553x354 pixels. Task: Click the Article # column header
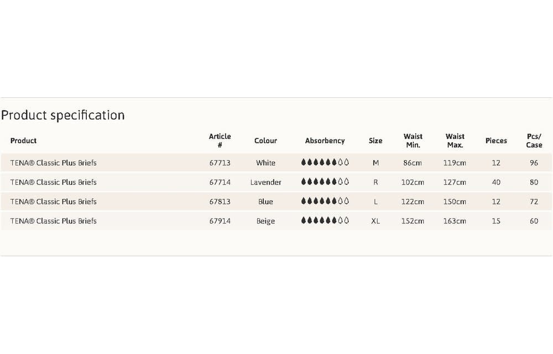tap(220, 140)
